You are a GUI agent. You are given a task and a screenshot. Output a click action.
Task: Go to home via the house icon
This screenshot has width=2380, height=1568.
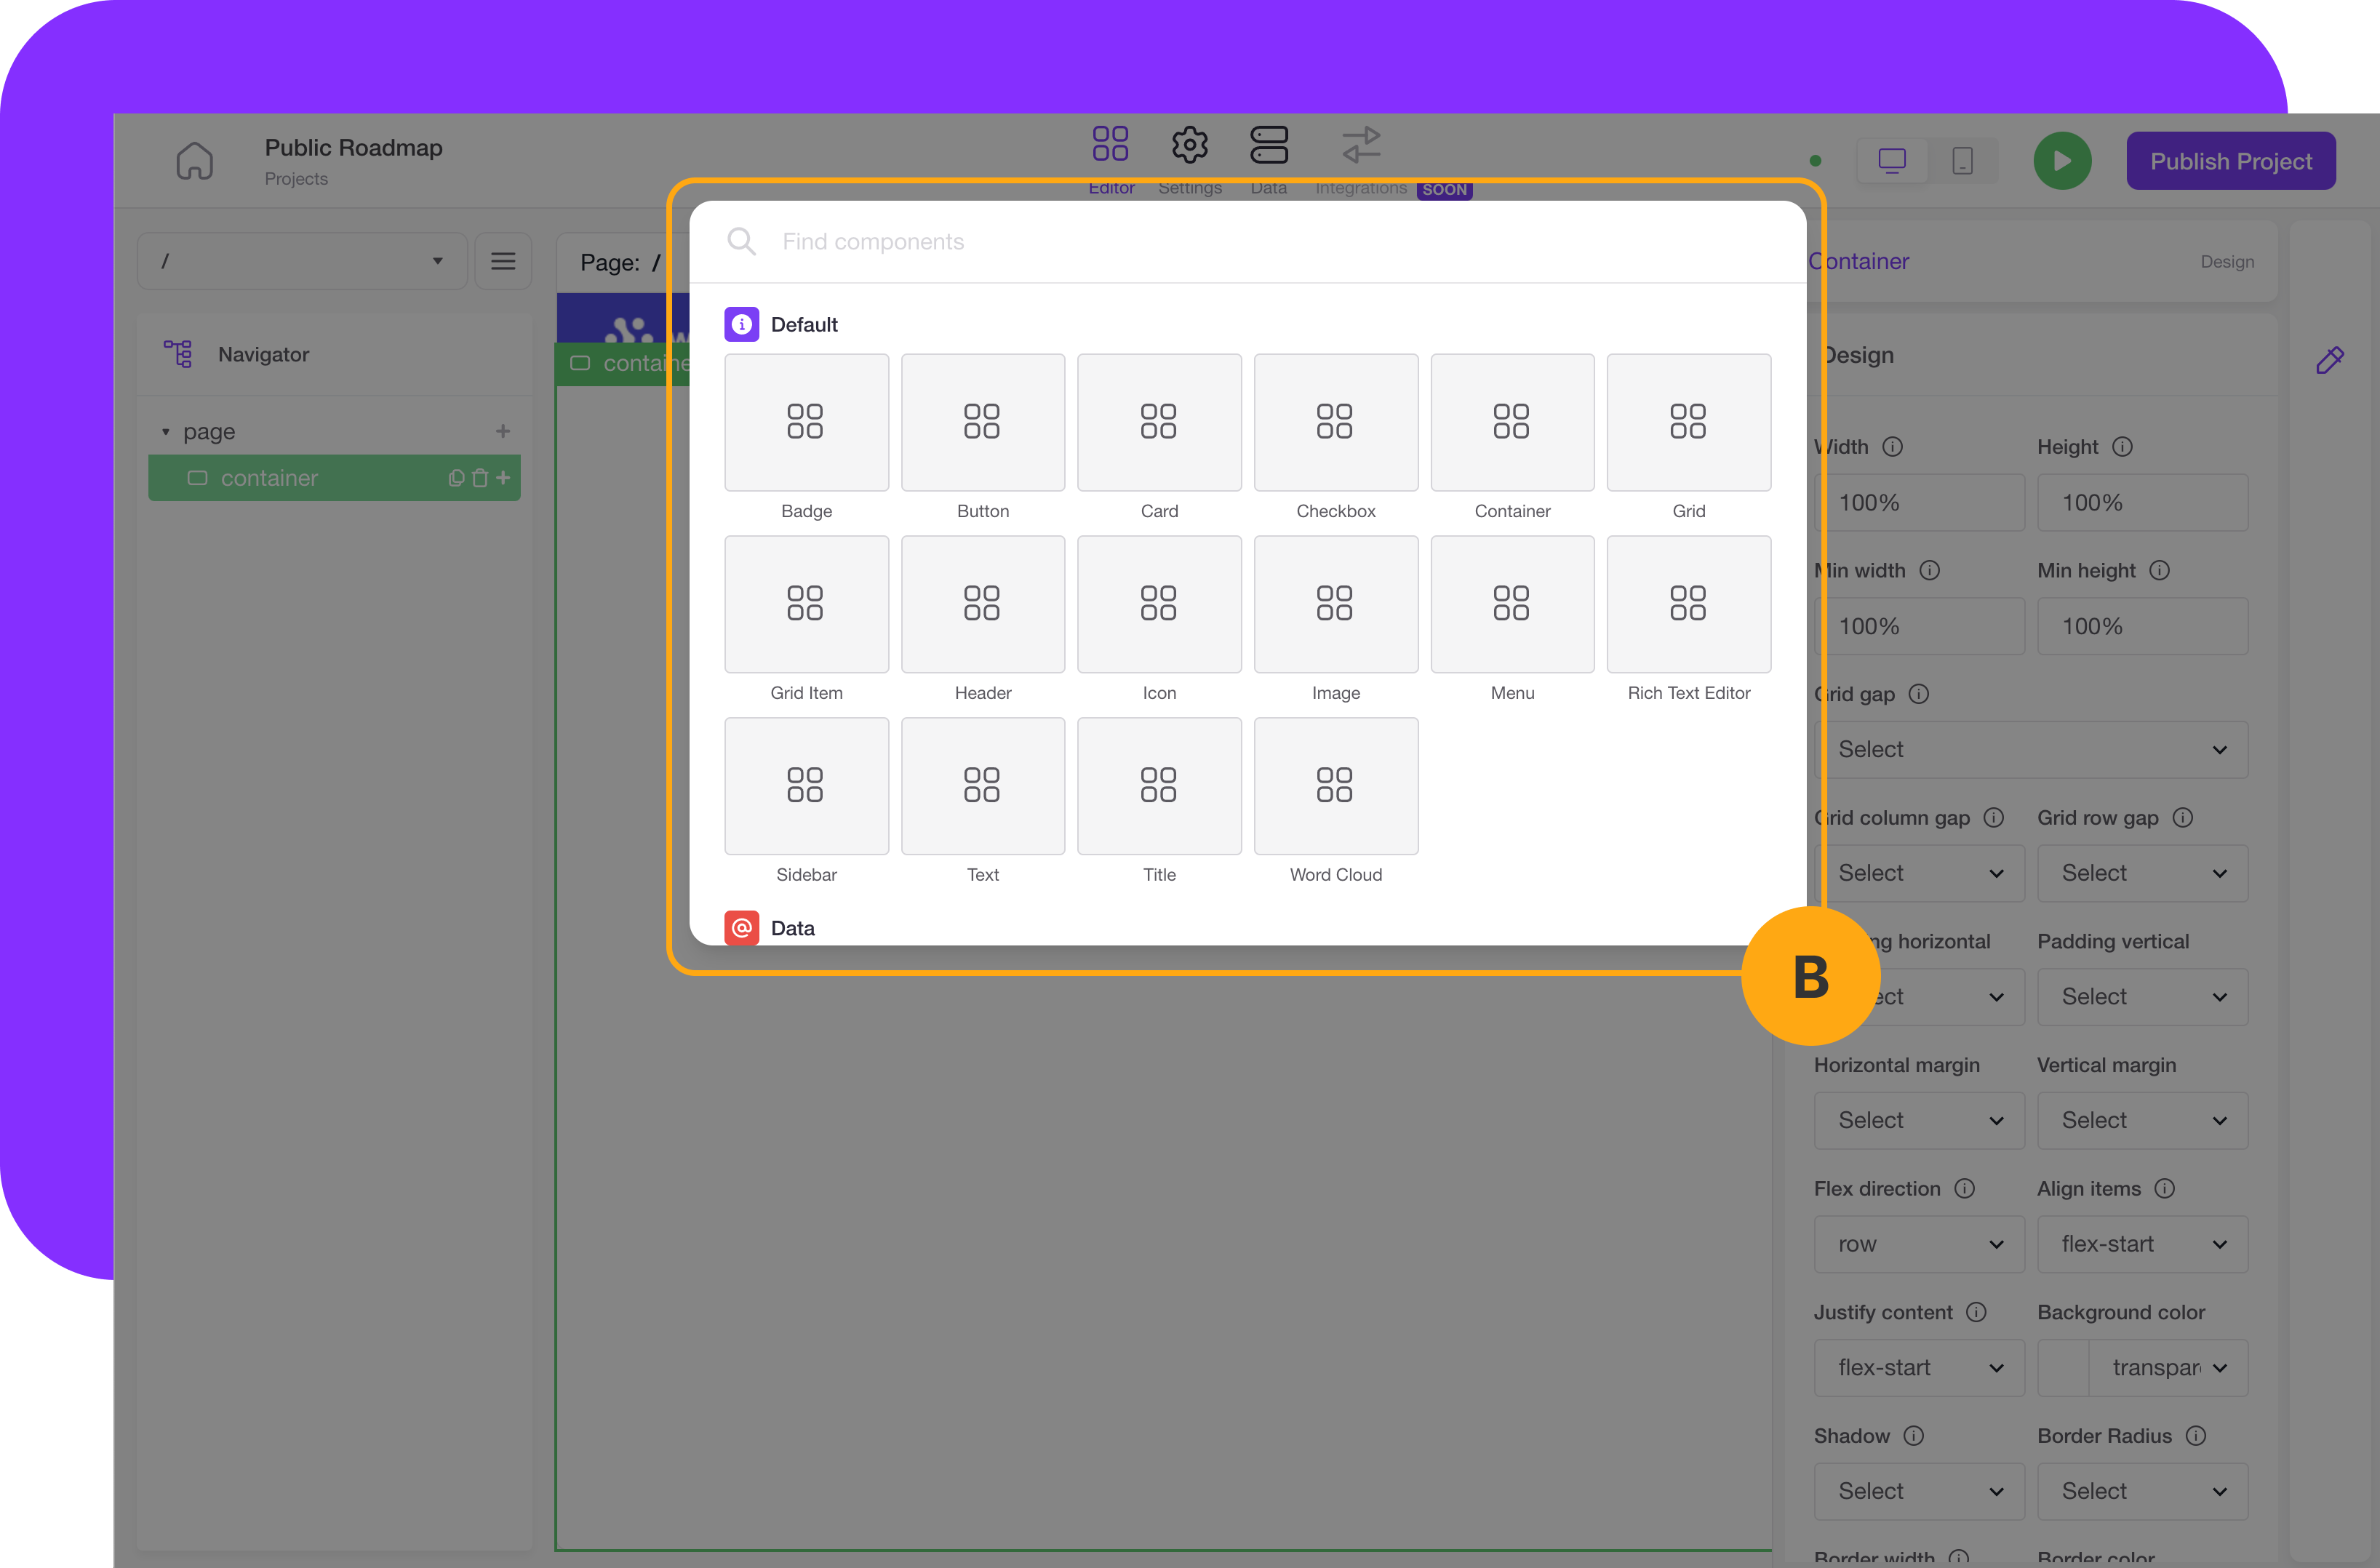click(x=194, y=161)
